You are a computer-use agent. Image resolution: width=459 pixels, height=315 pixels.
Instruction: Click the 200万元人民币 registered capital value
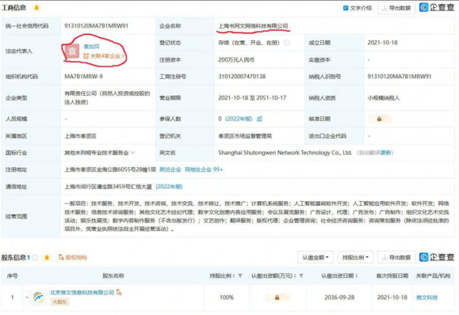[x=236, y=59]
